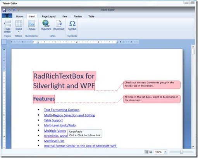The width and height of the screenshot is (198, 158).
Task: Click the Redo arrow icon
Action: pyautogui.click(x=14, y=10)
